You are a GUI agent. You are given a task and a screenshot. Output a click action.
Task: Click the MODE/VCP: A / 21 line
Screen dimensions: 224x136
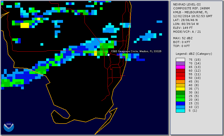[187, 32]
